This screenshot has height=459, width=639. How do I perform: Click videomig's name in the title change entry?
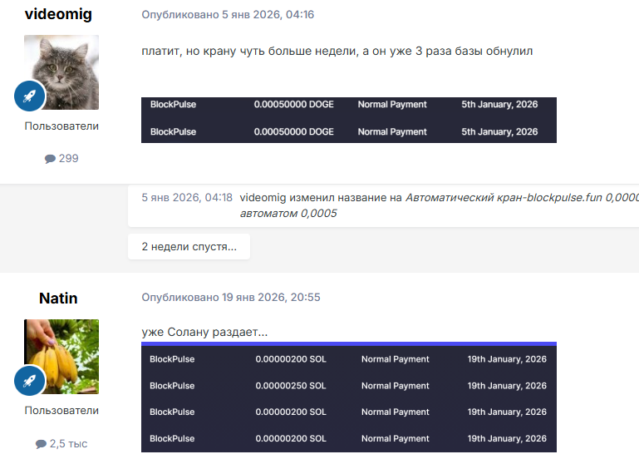tap(263, 198)
